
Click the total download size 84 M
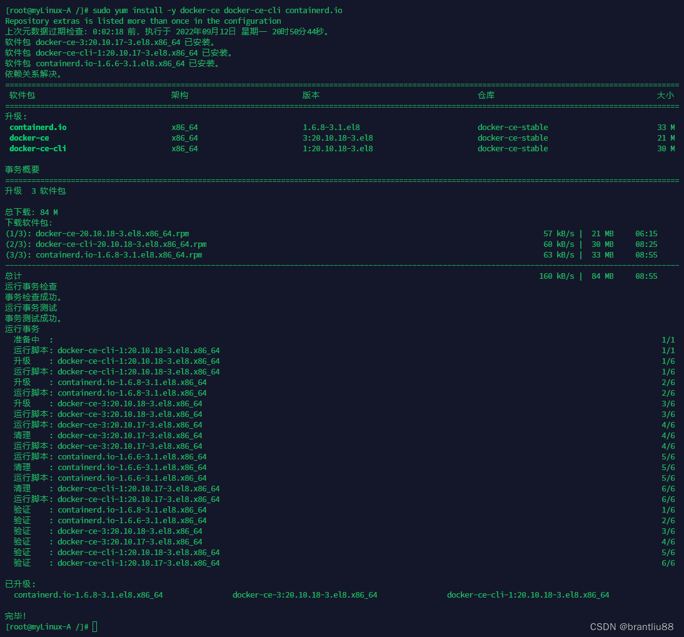click(49, 212)
